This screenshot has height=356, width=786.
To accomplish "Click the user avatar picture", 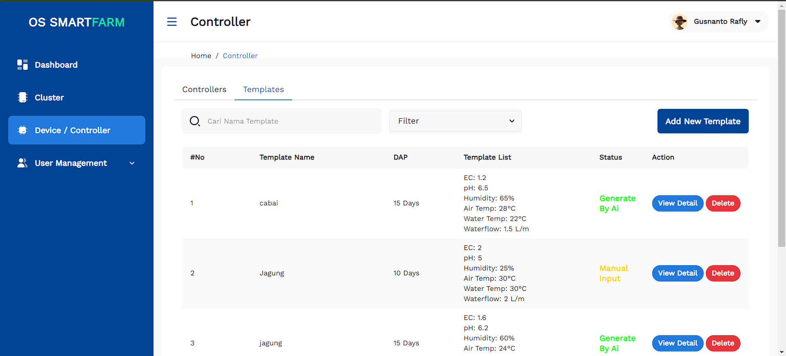I will tap(680, 22).
